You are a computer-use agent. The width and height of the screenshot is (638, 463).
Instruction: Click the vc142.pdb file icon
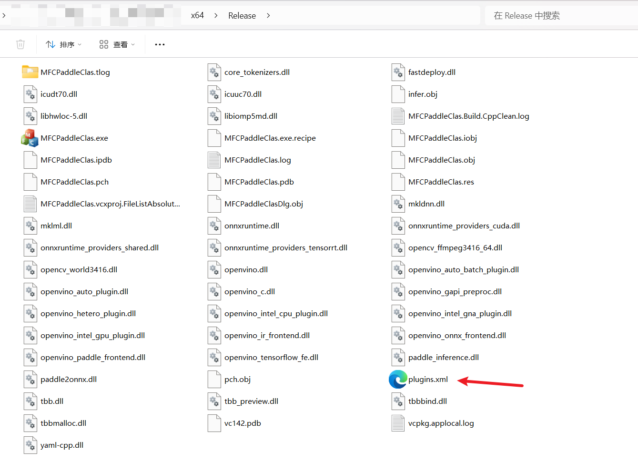(x=214, y=423)
